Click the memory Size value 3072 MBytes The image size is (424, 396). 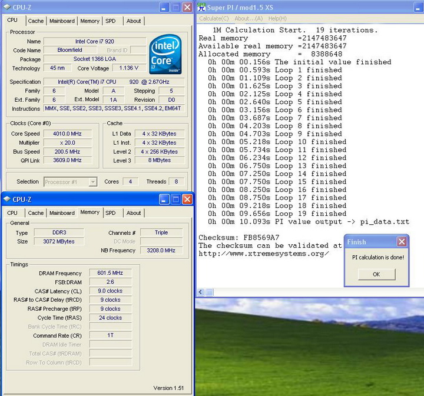[59, 241]
